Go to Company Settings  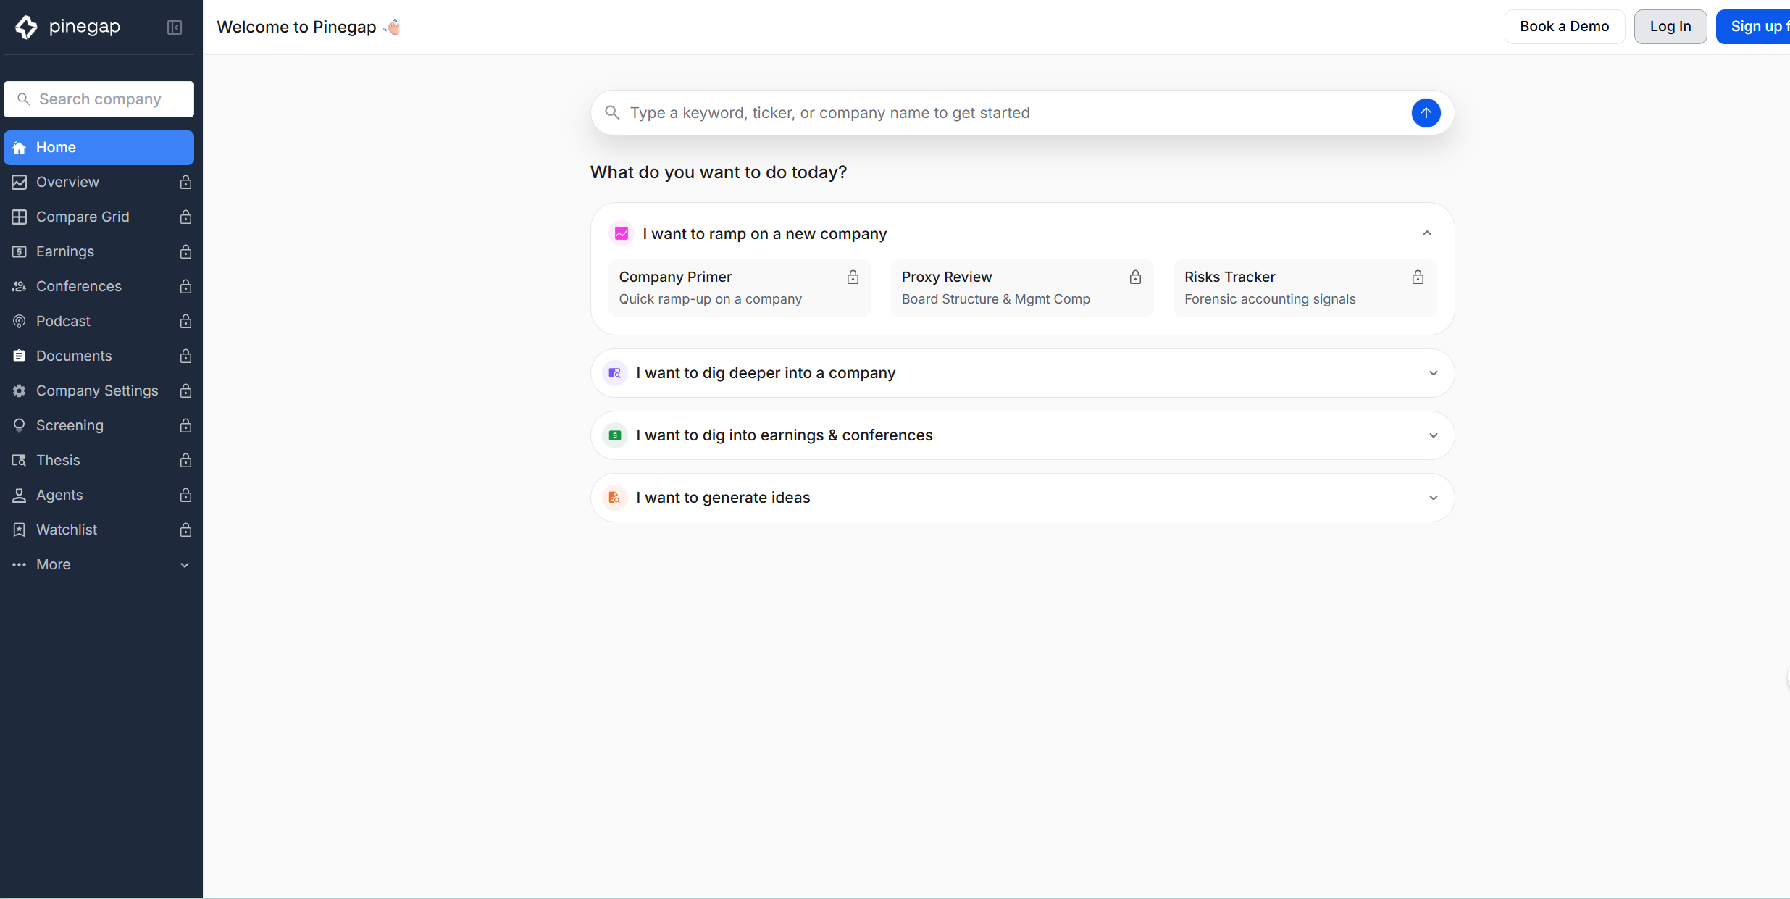click(99, 391)
